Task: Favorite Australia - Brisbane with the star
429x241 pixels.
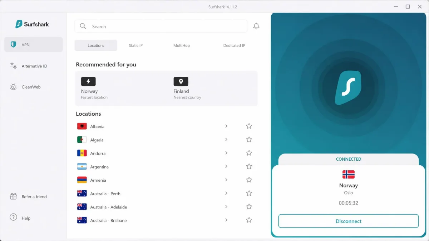Action: pyautogui.click(x=249, y=220)
